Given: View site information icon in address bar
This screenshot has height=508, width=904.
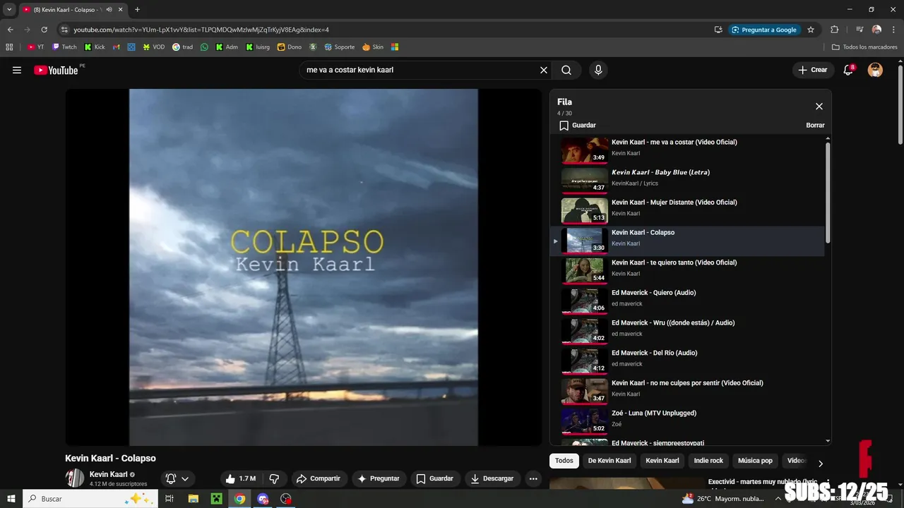Looking at the screenshot, I should pyautogui.click(x=64, y=30).
